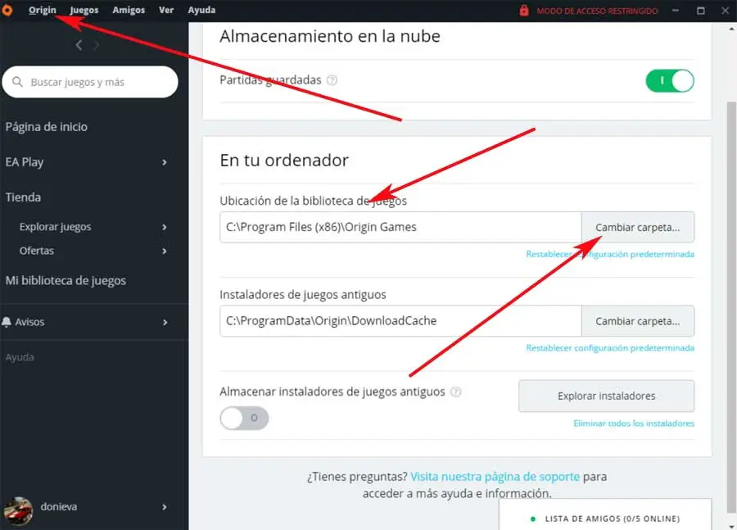Click the Origin logo icon
Viewport: 737px width, 530px height.
pyautogui.click(x=7, y=10)
